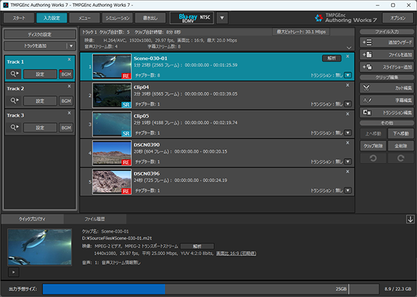The height and width of the screenshot is (297, 417).
Task: Open the Simulation (シミュレーション) step
Action: pos(117,18)
